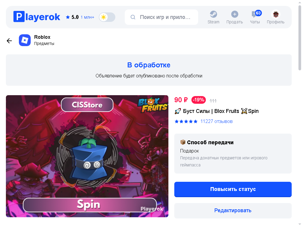Screen dimensions: 302x227
Task: Click the Повысить статус button
Action: (233, 189)
